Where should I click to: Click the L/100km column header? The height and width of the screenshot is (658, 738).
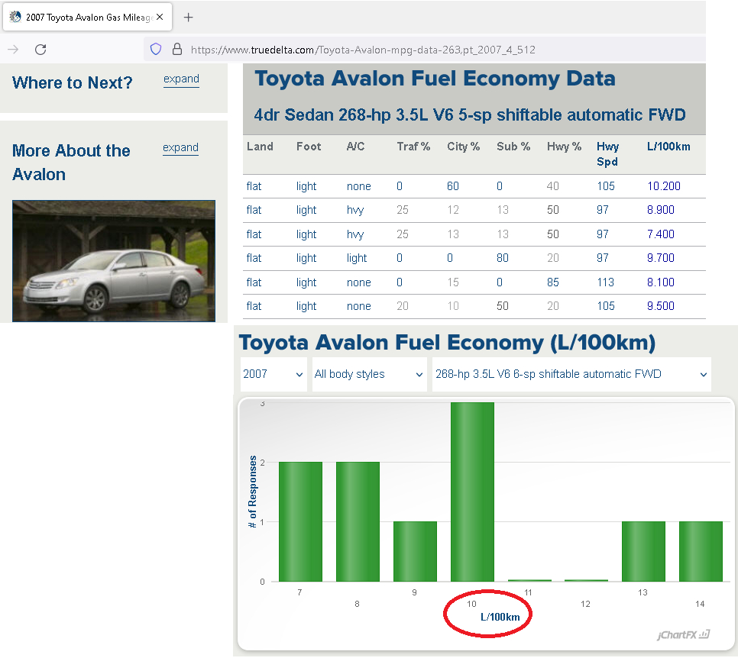pyautogui.click(x=668, y=147)
